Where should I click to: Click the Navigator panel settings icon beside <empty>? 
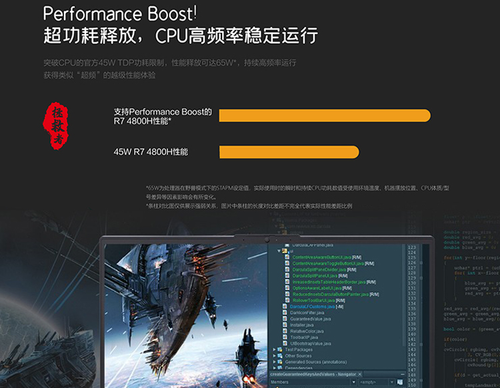click(400, 382)
